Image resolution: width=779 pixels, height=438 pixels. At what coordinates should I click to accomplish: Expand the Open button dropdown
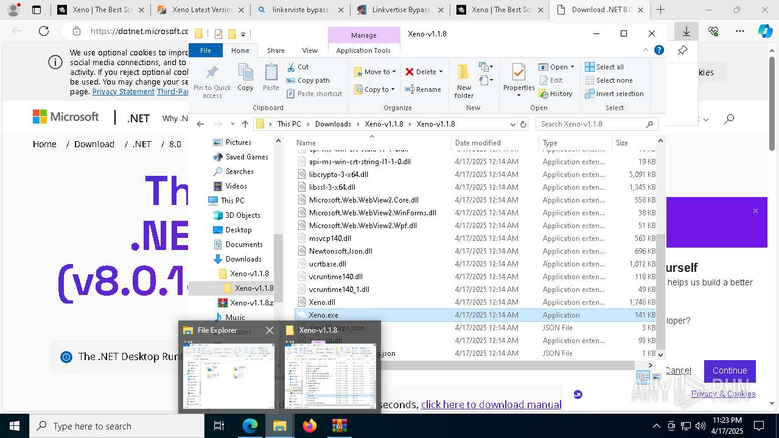coord(572,67)
